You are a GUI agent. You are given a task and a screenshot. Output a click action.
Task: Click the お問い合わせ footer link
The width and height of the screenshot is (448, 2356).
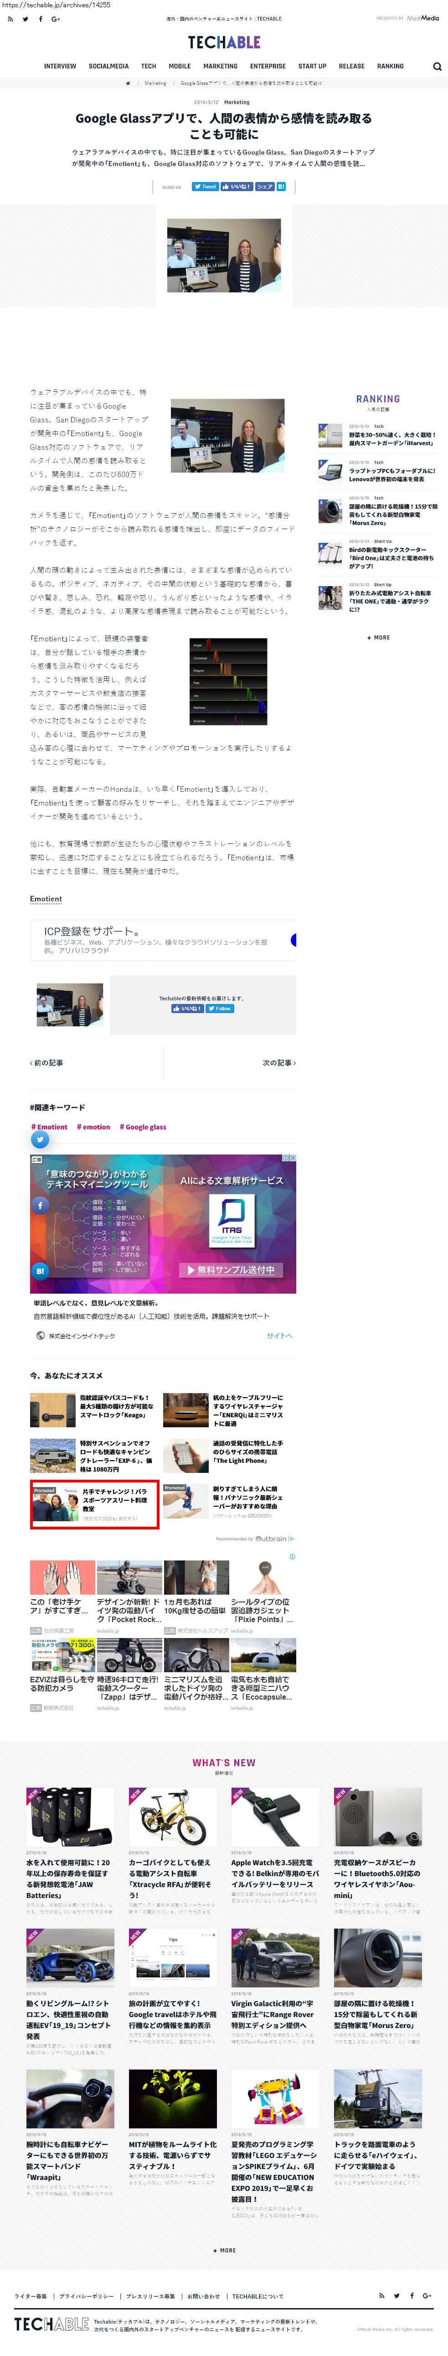(x=204, y=2296)
